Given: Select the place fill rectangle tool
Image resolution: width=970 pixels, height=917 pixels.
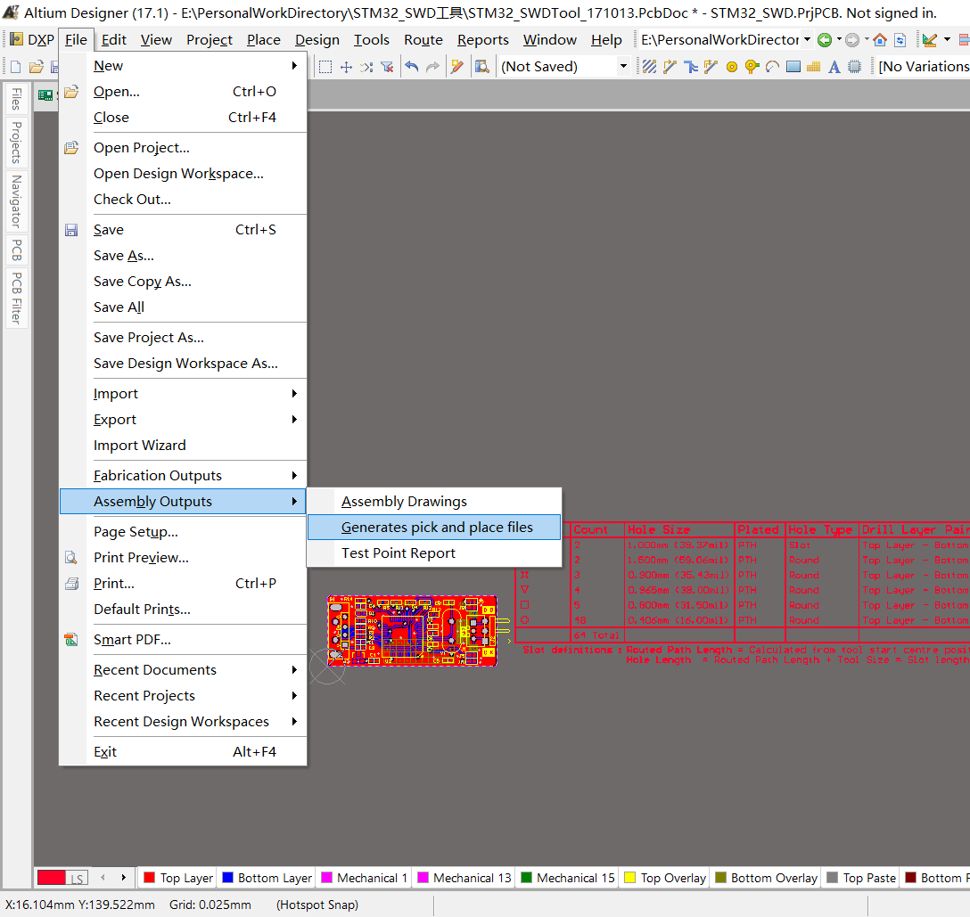Looking at the screenshot, I should point(793,67).
